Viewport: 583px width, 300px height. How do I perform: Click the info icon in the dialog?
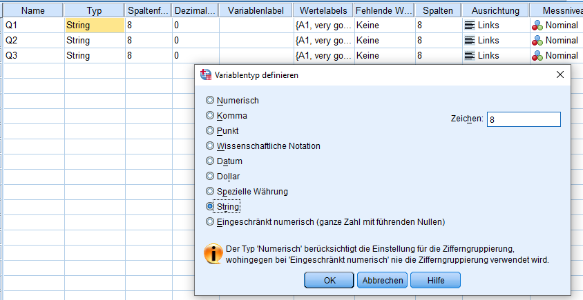(x=213, y=253)
